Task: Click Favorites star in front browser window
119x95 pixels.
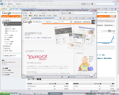Action: tap(23, 18)
